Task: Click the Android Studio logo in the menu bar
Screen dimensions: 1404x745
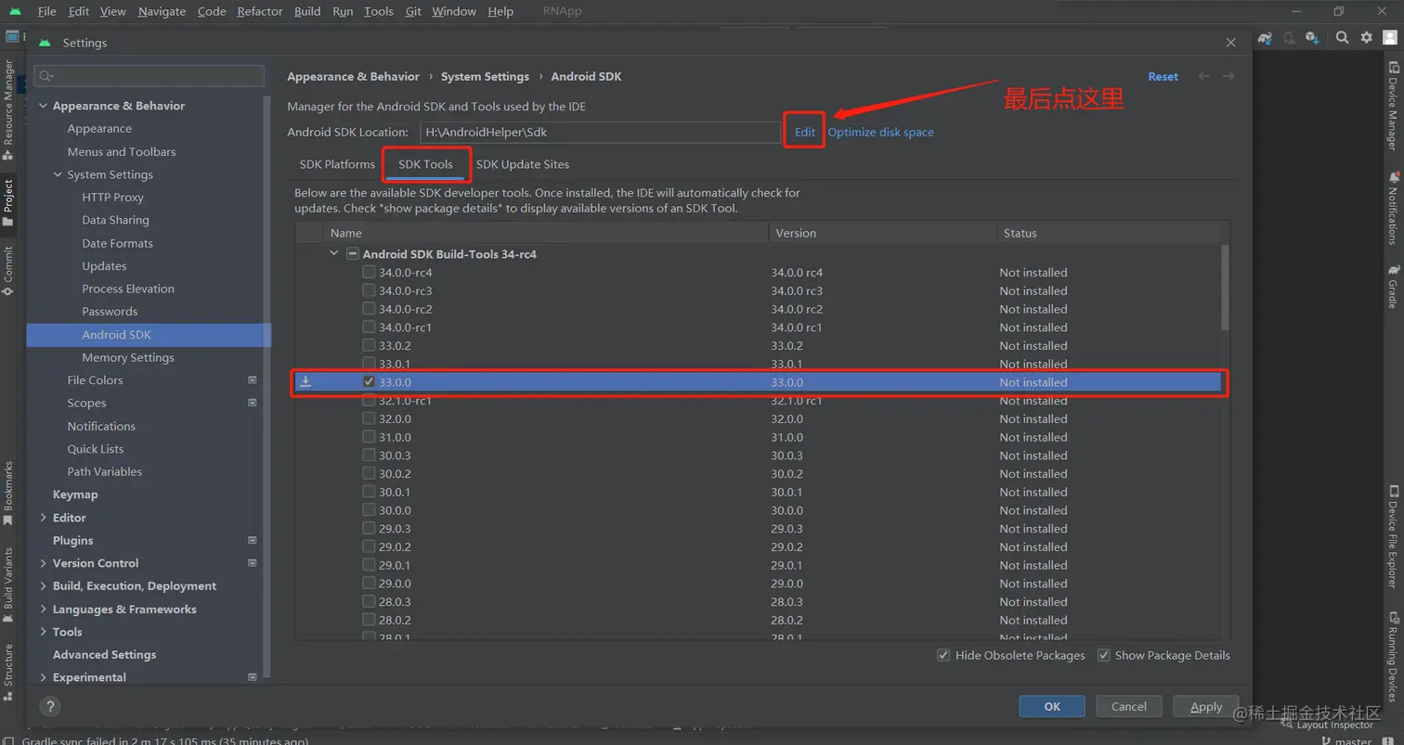Action: coord(15,11)
